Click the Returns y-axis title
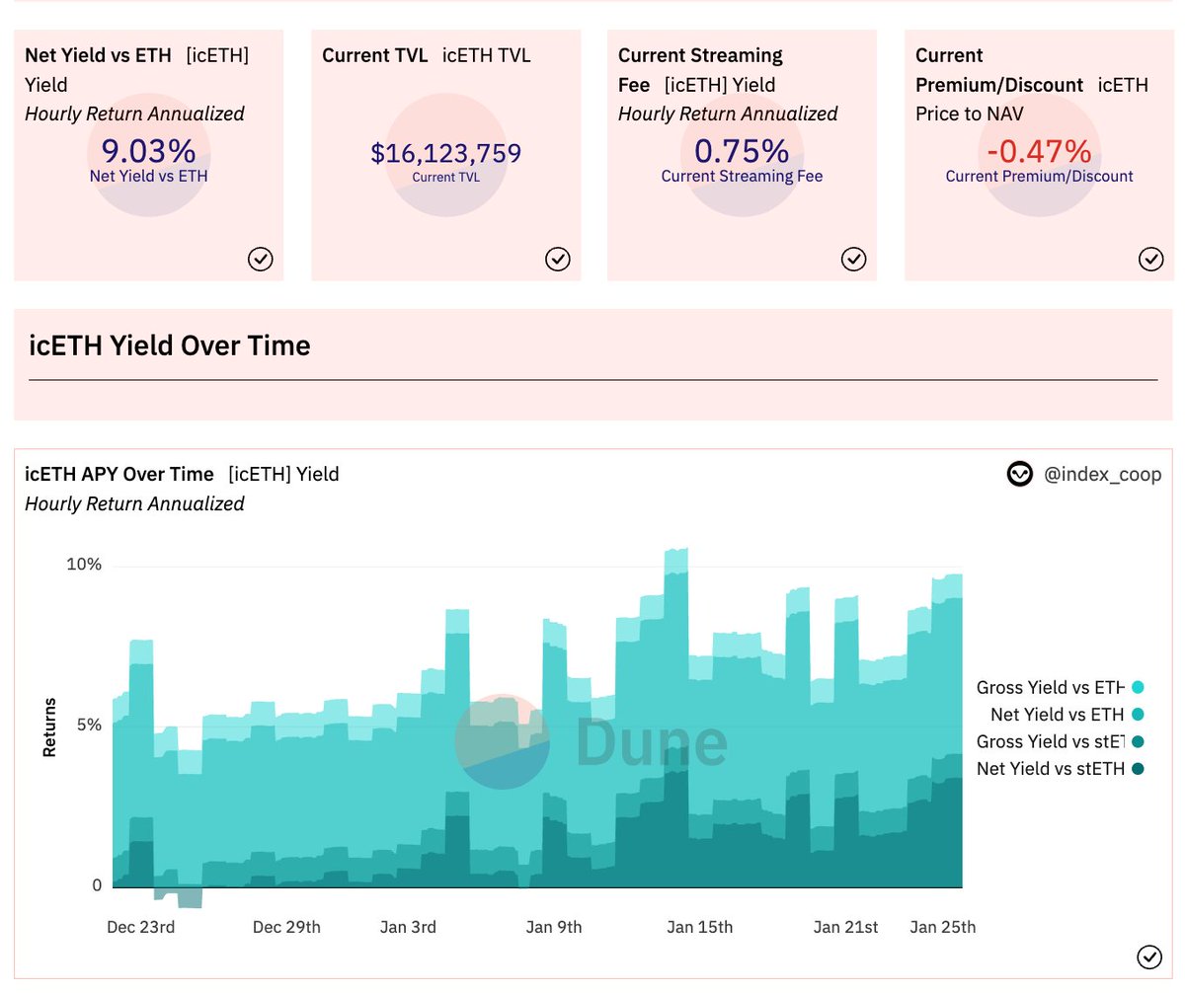 tap(49, 727)
